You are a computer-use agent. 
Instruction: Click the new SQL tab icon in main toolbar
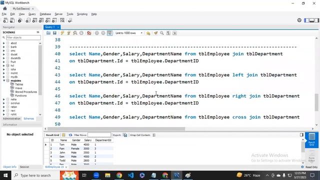pos(5,20)
